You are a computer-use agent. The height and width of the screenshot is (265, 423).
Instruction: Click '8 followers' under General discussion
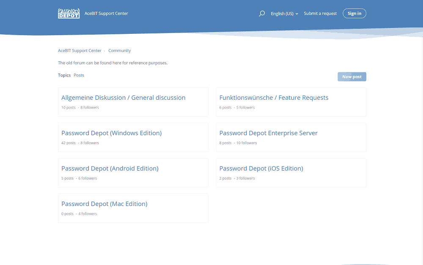(x=90, y=107)
